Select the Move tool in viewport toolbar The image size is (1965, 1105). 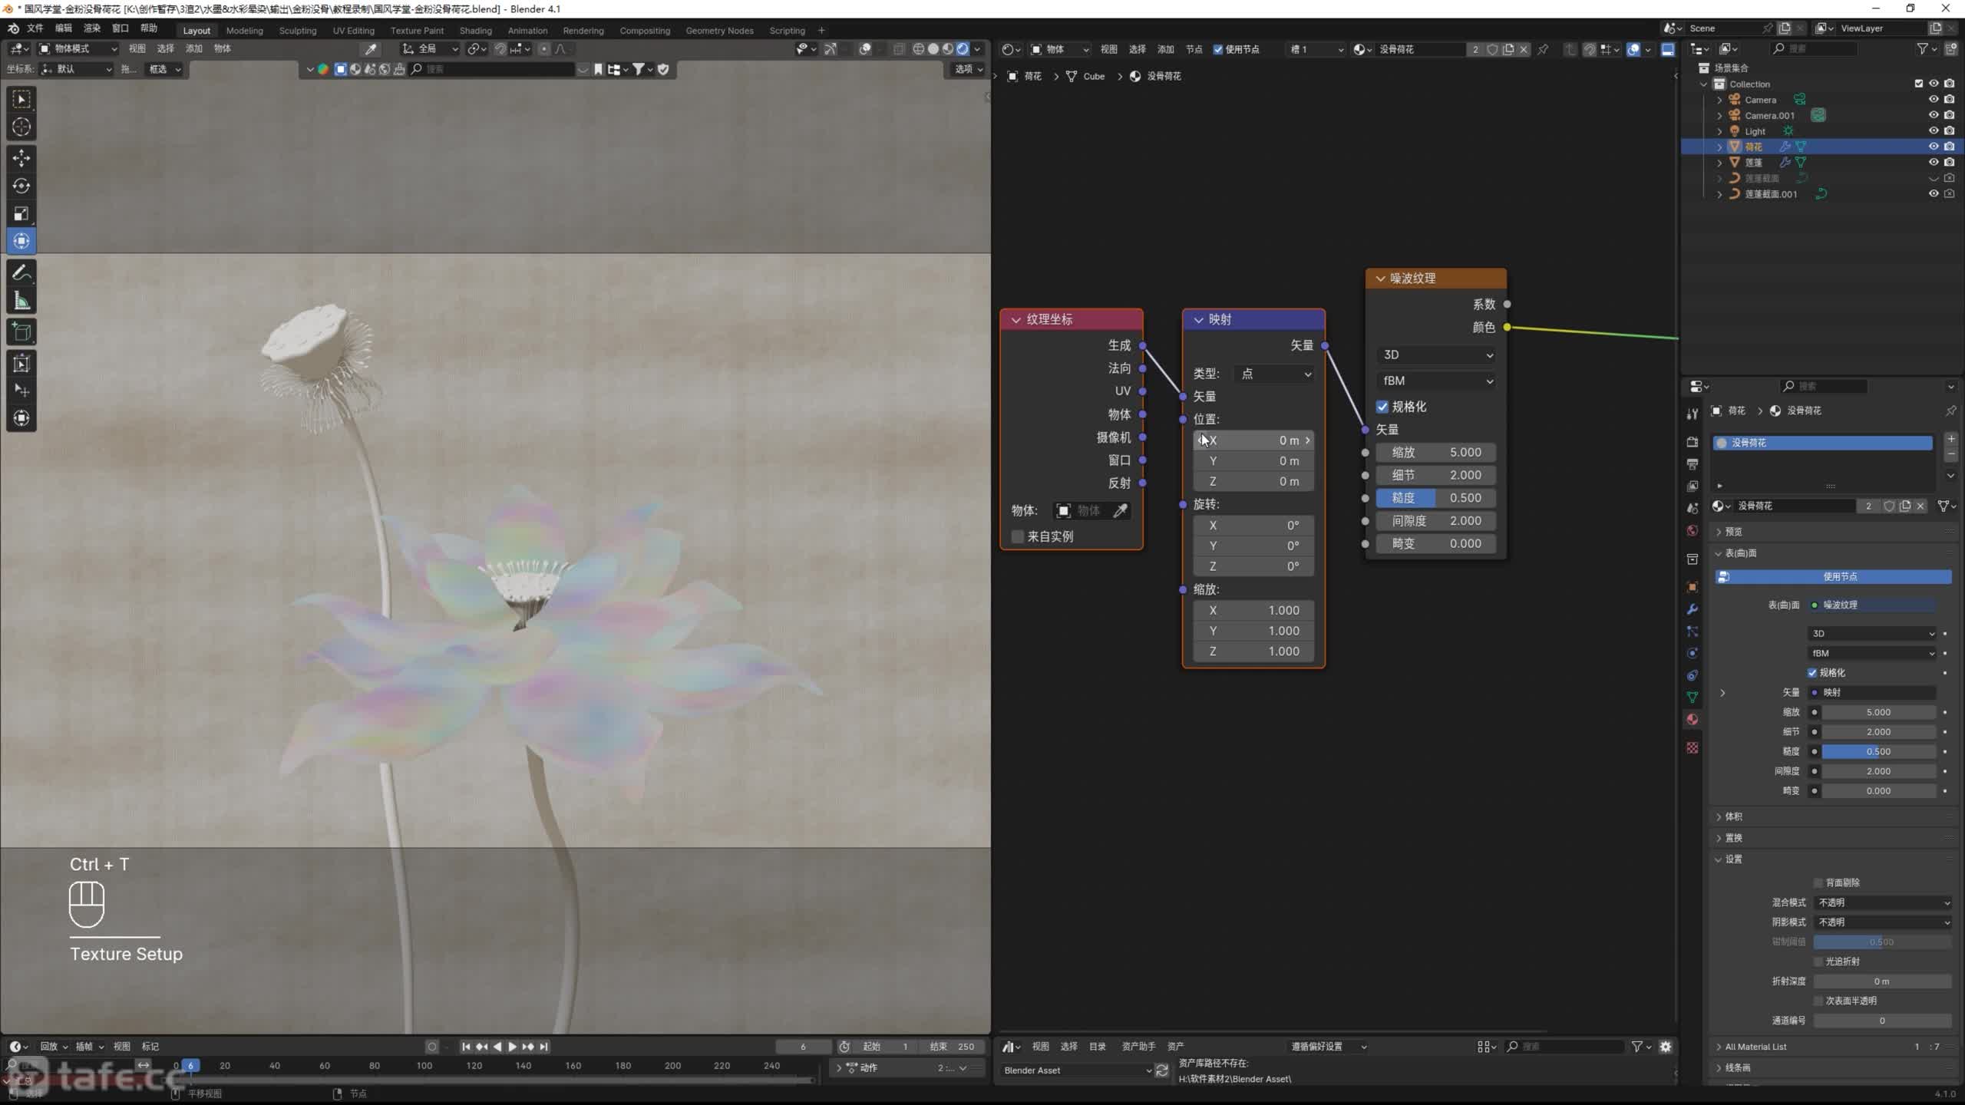(21, 158)
